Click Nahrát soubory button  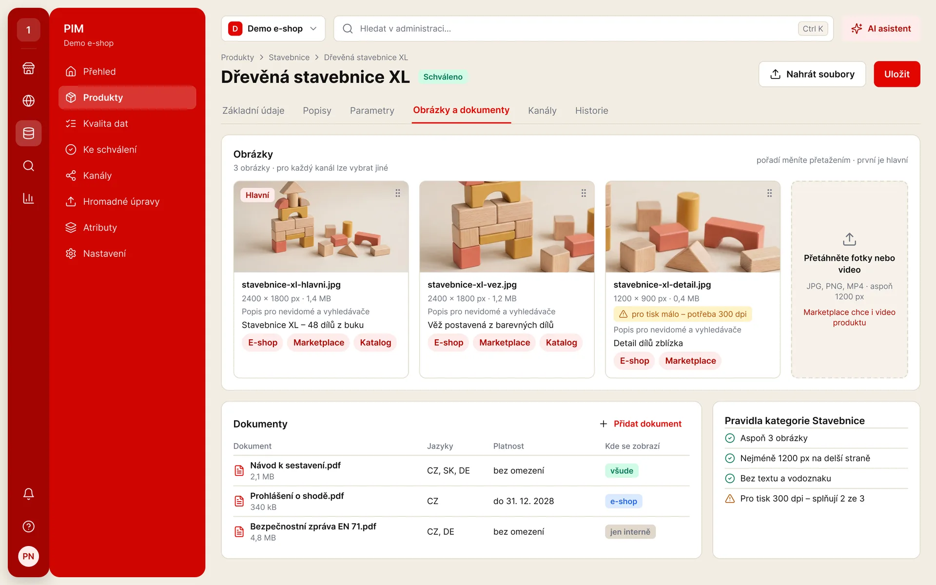tap(812, 74)
